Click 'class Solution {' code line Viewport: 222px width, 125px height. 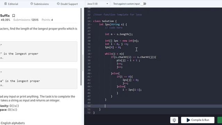[105, 21]
